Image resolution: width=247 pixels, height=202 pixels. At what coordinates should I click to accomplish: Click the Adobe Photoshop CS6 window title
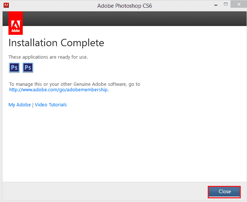(125, 6)
